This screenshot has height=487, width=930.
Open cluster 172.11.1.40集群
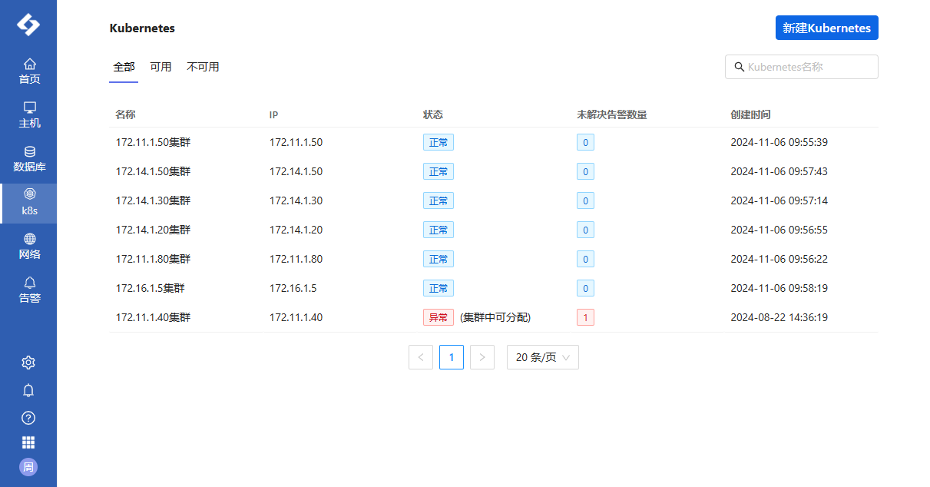pos(153,317)
